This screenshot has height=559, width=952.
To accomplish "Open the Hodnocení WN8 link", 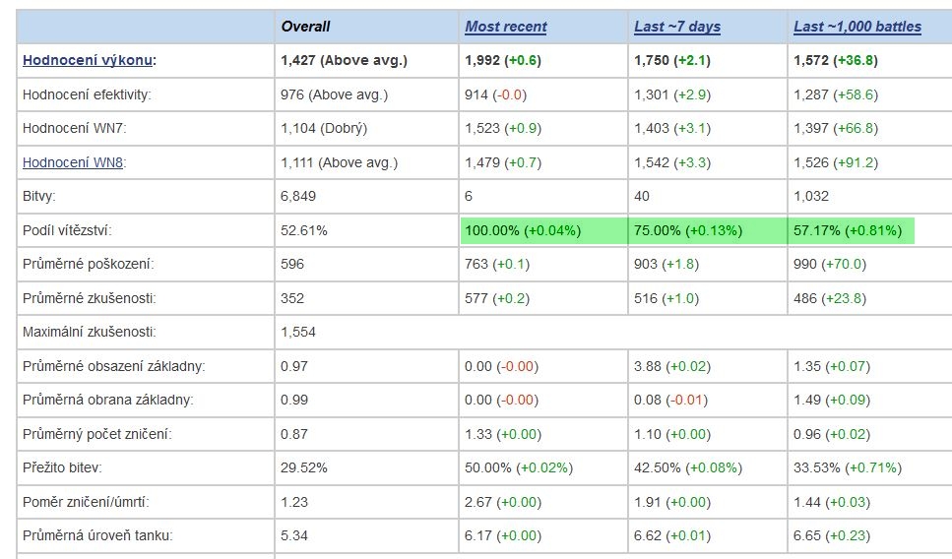I will [73, 162].
